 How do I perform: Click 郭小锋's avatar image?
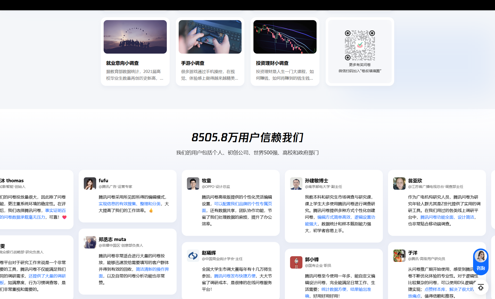pos(296,262)
